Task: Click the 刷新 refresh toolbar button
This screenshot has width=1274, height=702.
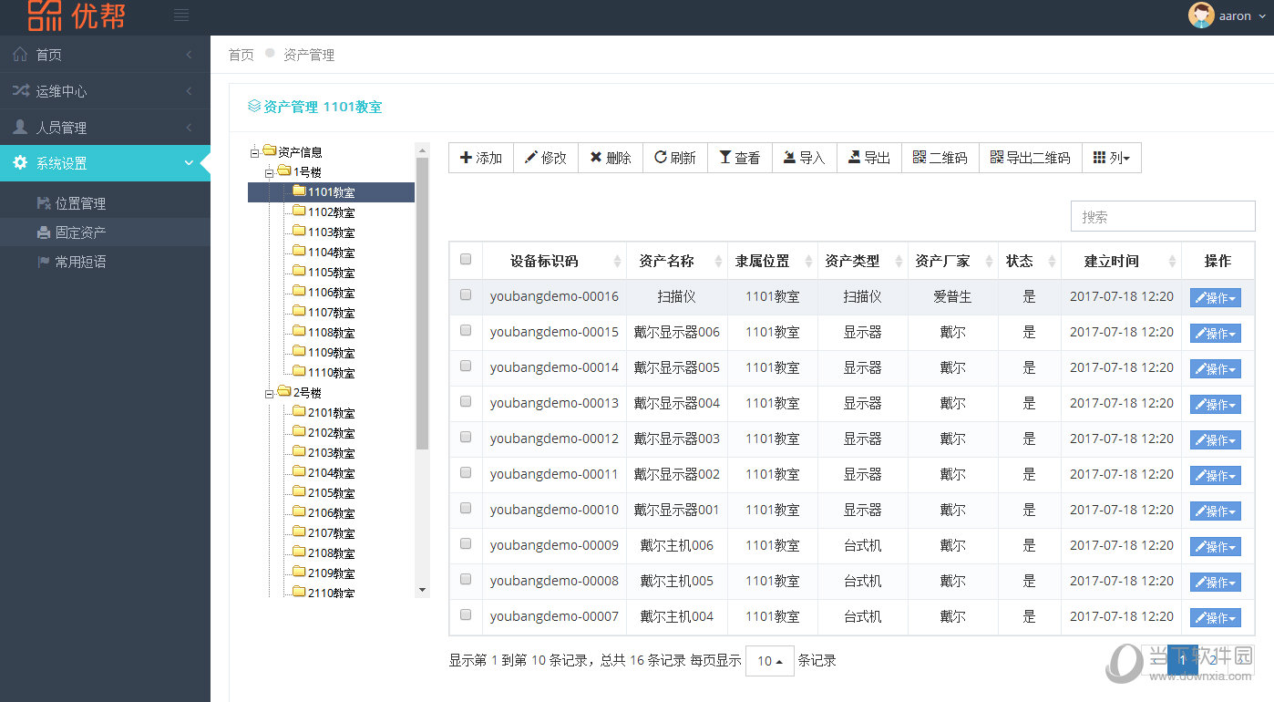Action: (675, 158)
